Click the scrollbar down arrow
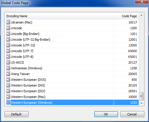Screen dimensions: 149x122 coord(142,103)
